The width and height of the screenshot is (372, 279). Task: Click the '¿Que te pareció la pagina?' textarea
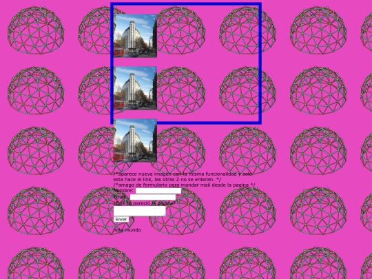pyautogui.click(x=139, y=211)
